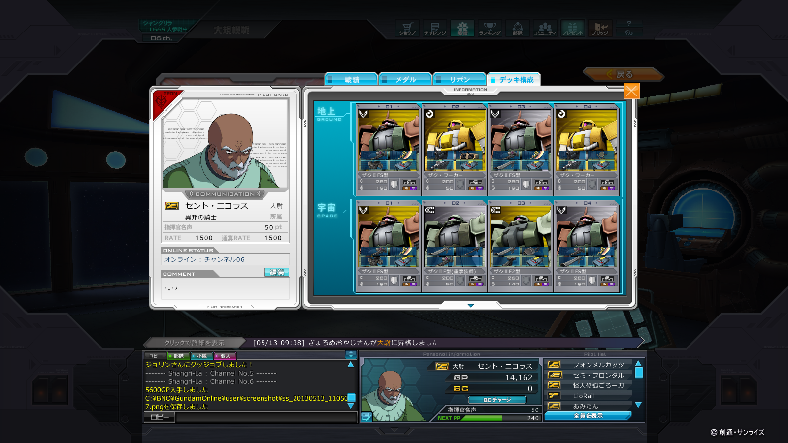
Task: Click Pilot list scroll-up arrow
Action: [638, 363]
